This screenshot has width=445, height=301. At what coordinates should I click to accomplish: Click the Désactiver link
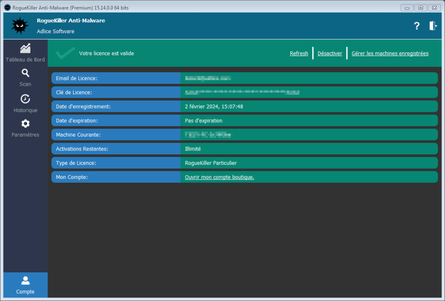click(330, 54)
